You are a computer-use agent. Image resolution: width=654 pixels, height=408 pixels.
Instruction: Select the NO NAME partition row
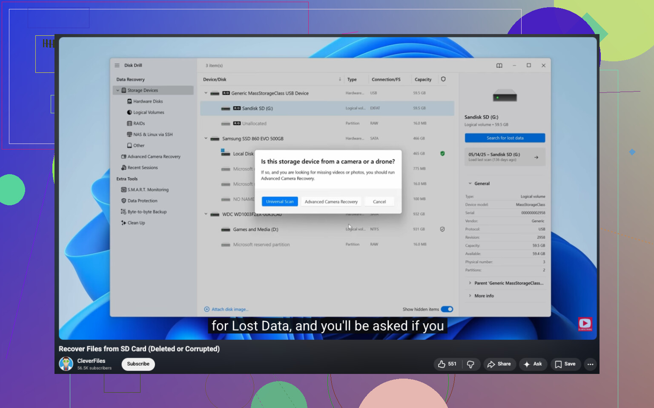tap(327, 199)
